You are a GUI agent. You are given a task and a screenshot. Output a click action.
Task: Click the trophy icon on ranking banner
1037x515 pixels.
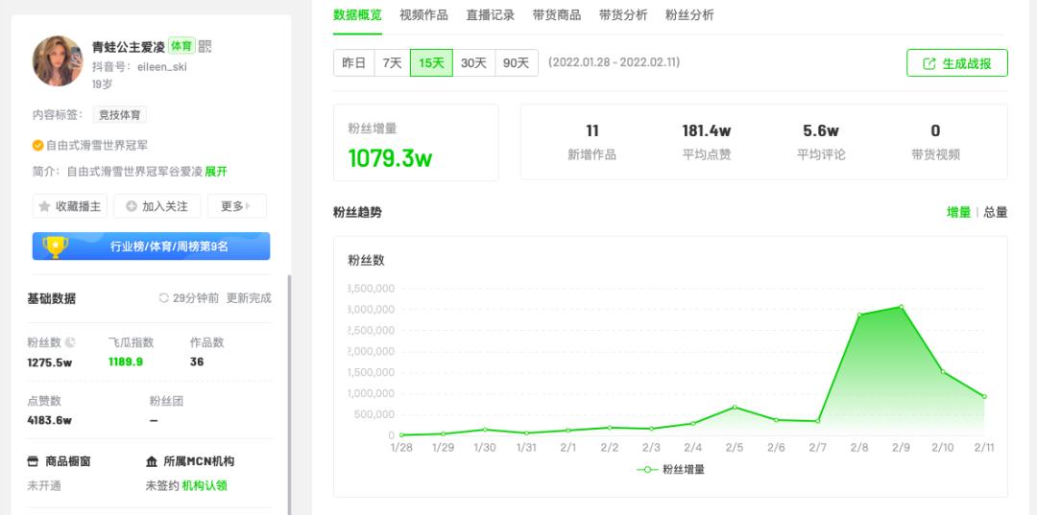tap(56, 246)
